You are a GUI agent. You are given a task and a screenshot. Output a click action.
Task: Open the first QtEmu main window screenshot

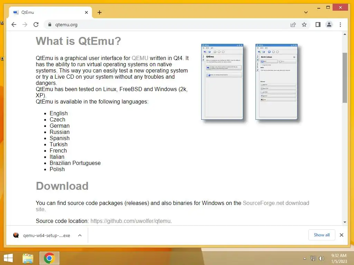pyautogui.click(x=222, y=81)
